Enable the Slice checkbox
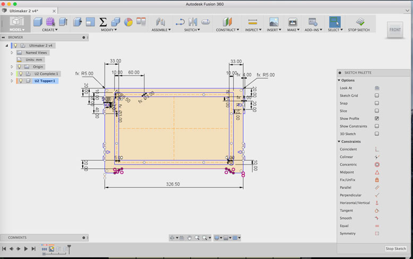413x259 pixels. click(377, 111)
